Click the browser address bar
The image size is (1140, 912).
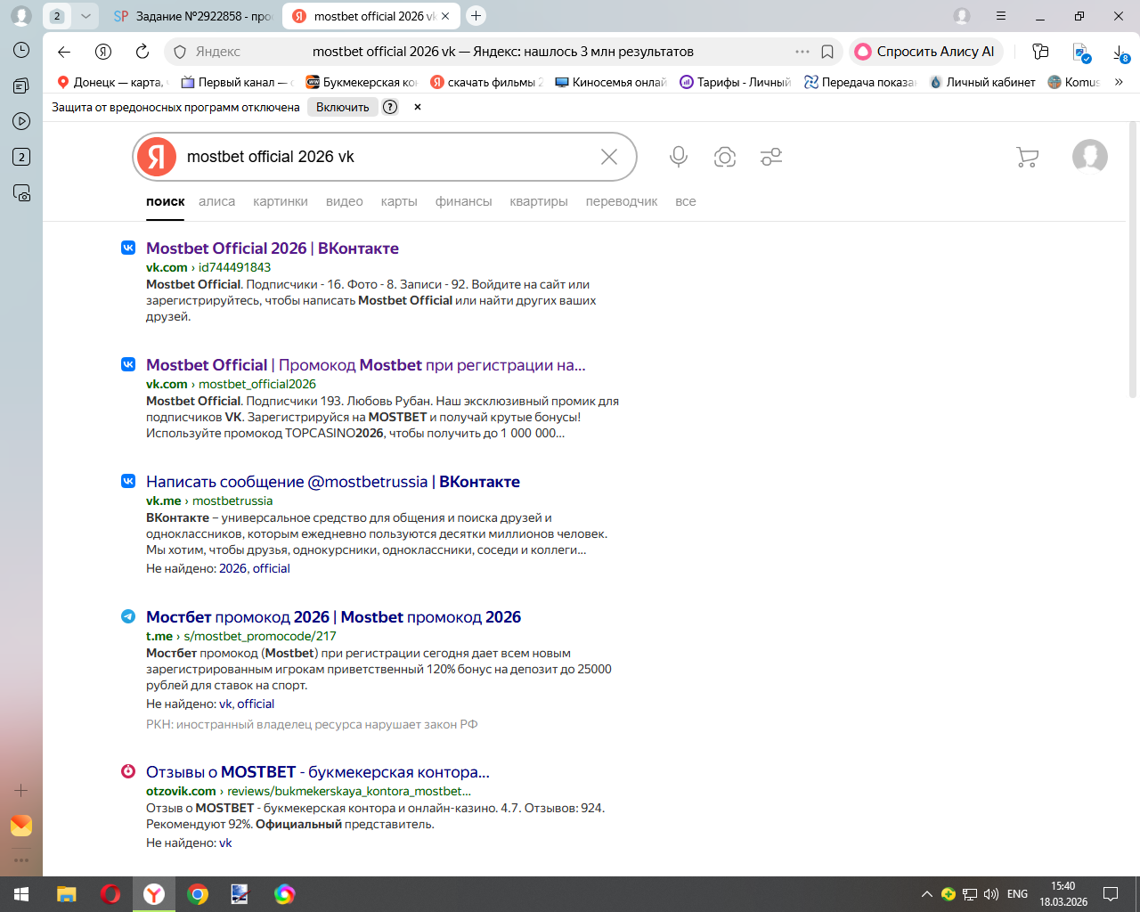pyautogui.click(x=502, y=52)
